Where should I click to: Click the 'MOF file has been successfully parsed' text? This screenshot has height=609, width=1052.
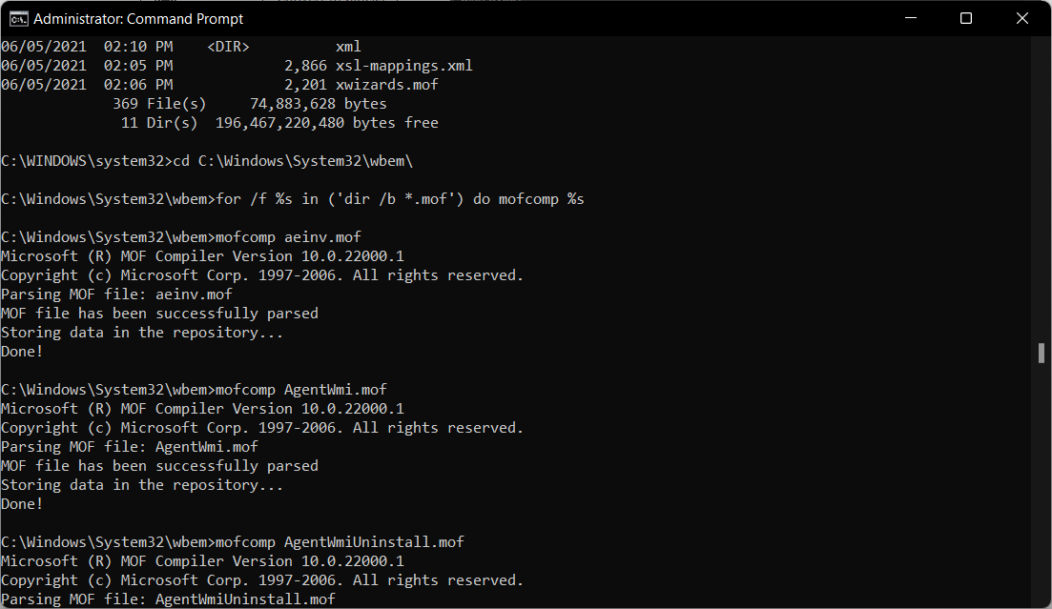pos(159,313)
